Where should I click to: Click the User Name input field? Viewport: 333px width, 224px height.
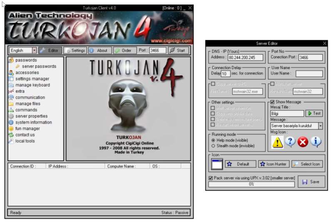(309, 74)
